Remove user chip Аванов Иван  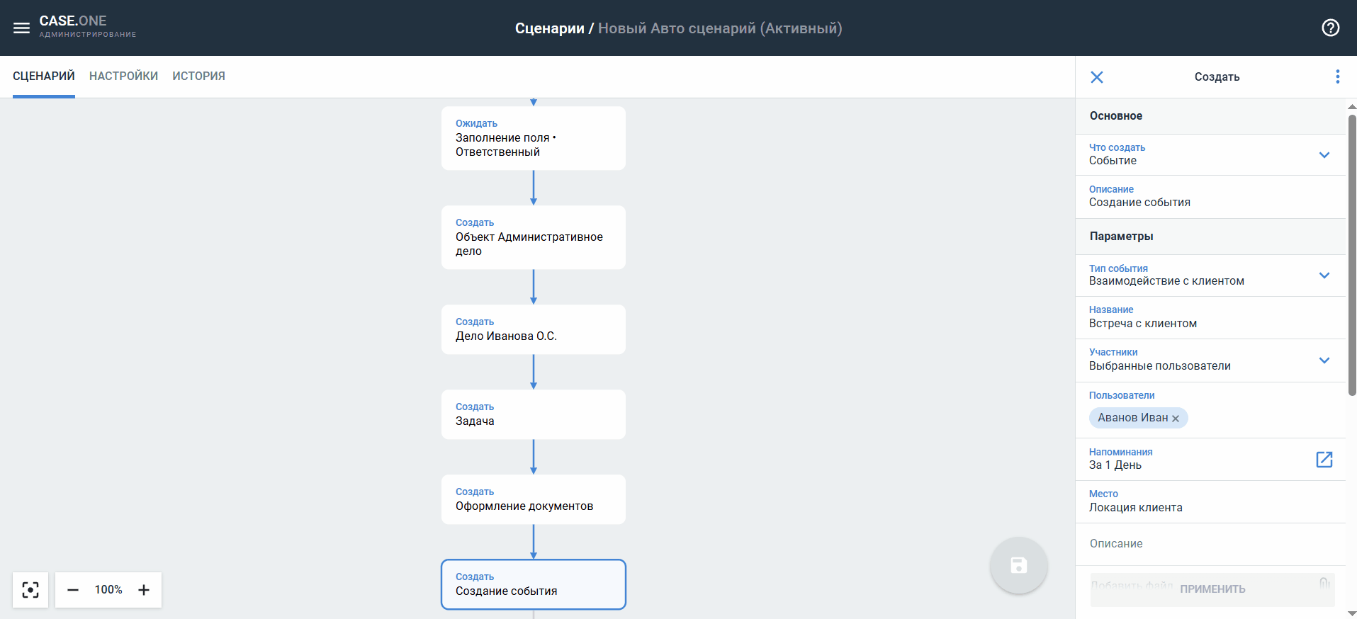tap(1176, 419)
